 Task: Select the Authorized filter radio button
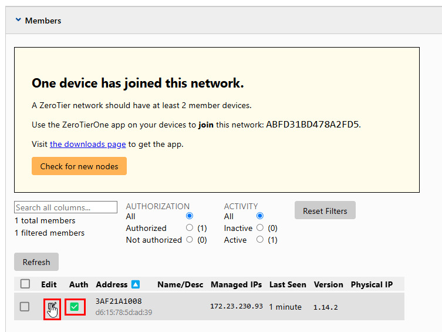(189, 228)
